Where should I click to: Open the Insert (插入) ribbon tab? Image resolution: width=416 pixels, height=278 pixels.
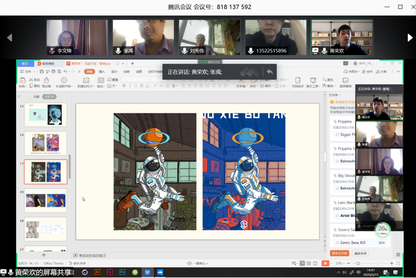point(102,72)
